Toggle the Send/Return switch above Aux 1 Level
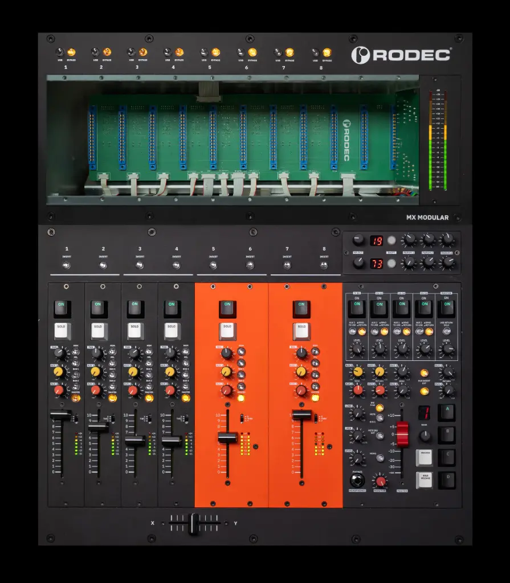The height and width of the screenshot is (583, 510). pos(362,331)
